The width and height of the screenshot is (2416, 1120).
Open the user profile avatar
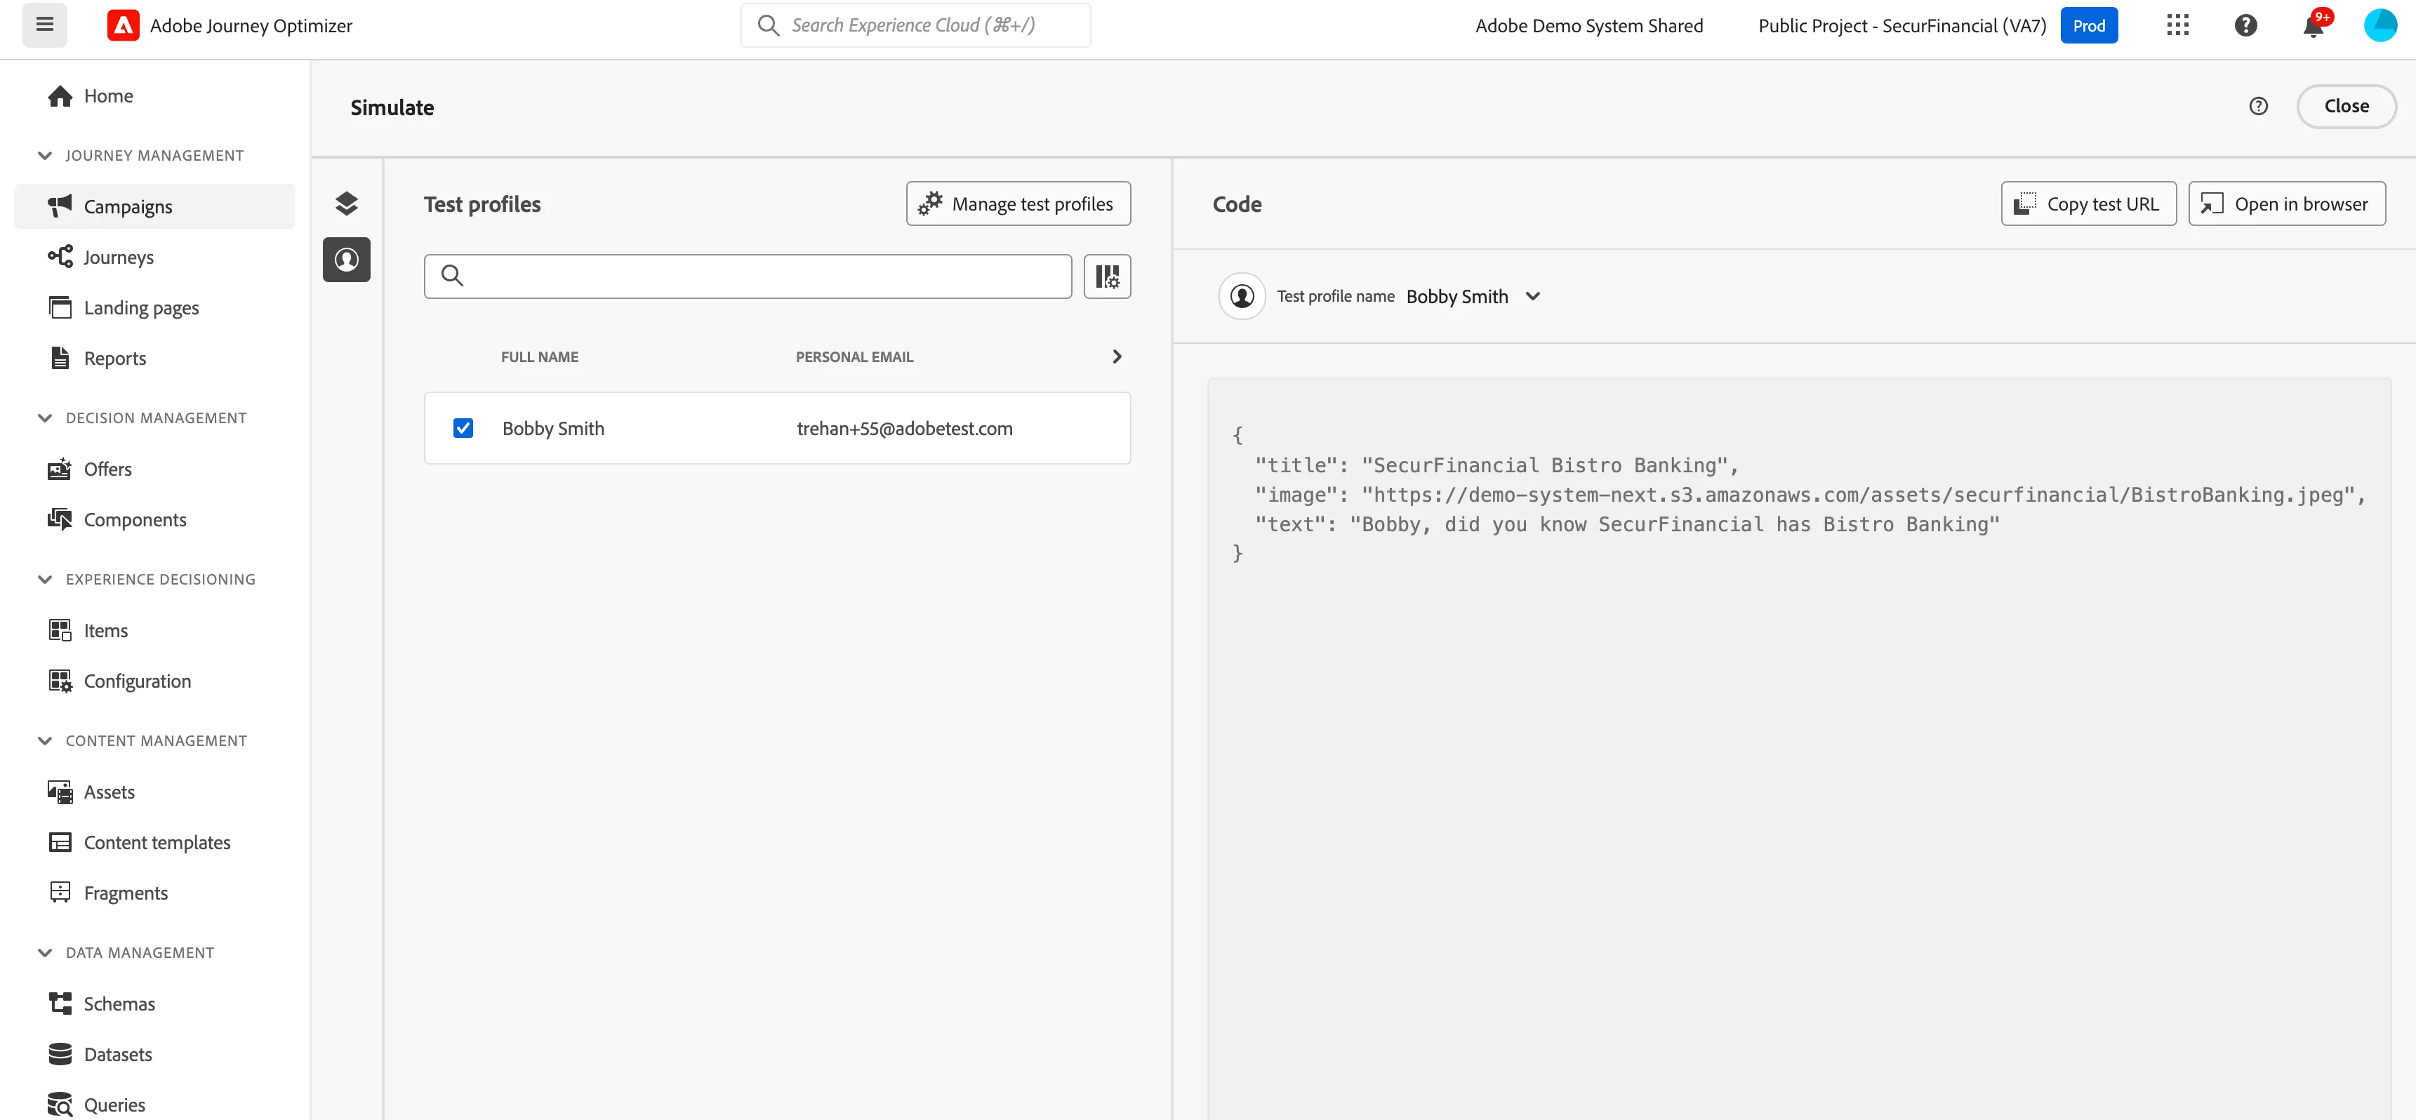pos(2380,25)
